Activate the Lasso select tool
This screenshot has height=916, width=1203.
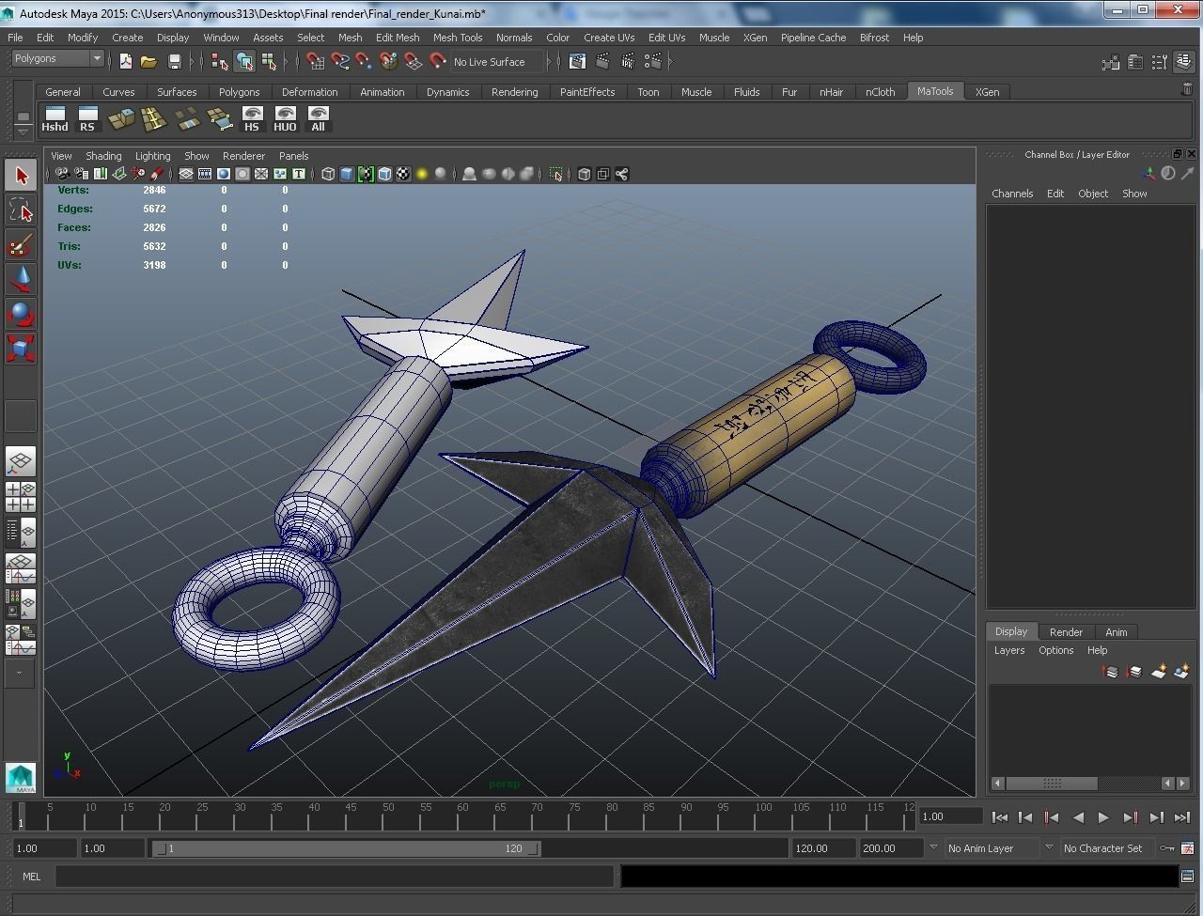coord(21,210)
